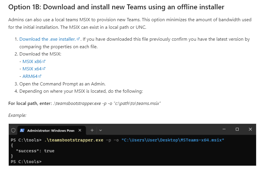Click the teamsbootstrapper.exe command in terminal
Viewport: 266px width, 170px height.
click(74, 140)
